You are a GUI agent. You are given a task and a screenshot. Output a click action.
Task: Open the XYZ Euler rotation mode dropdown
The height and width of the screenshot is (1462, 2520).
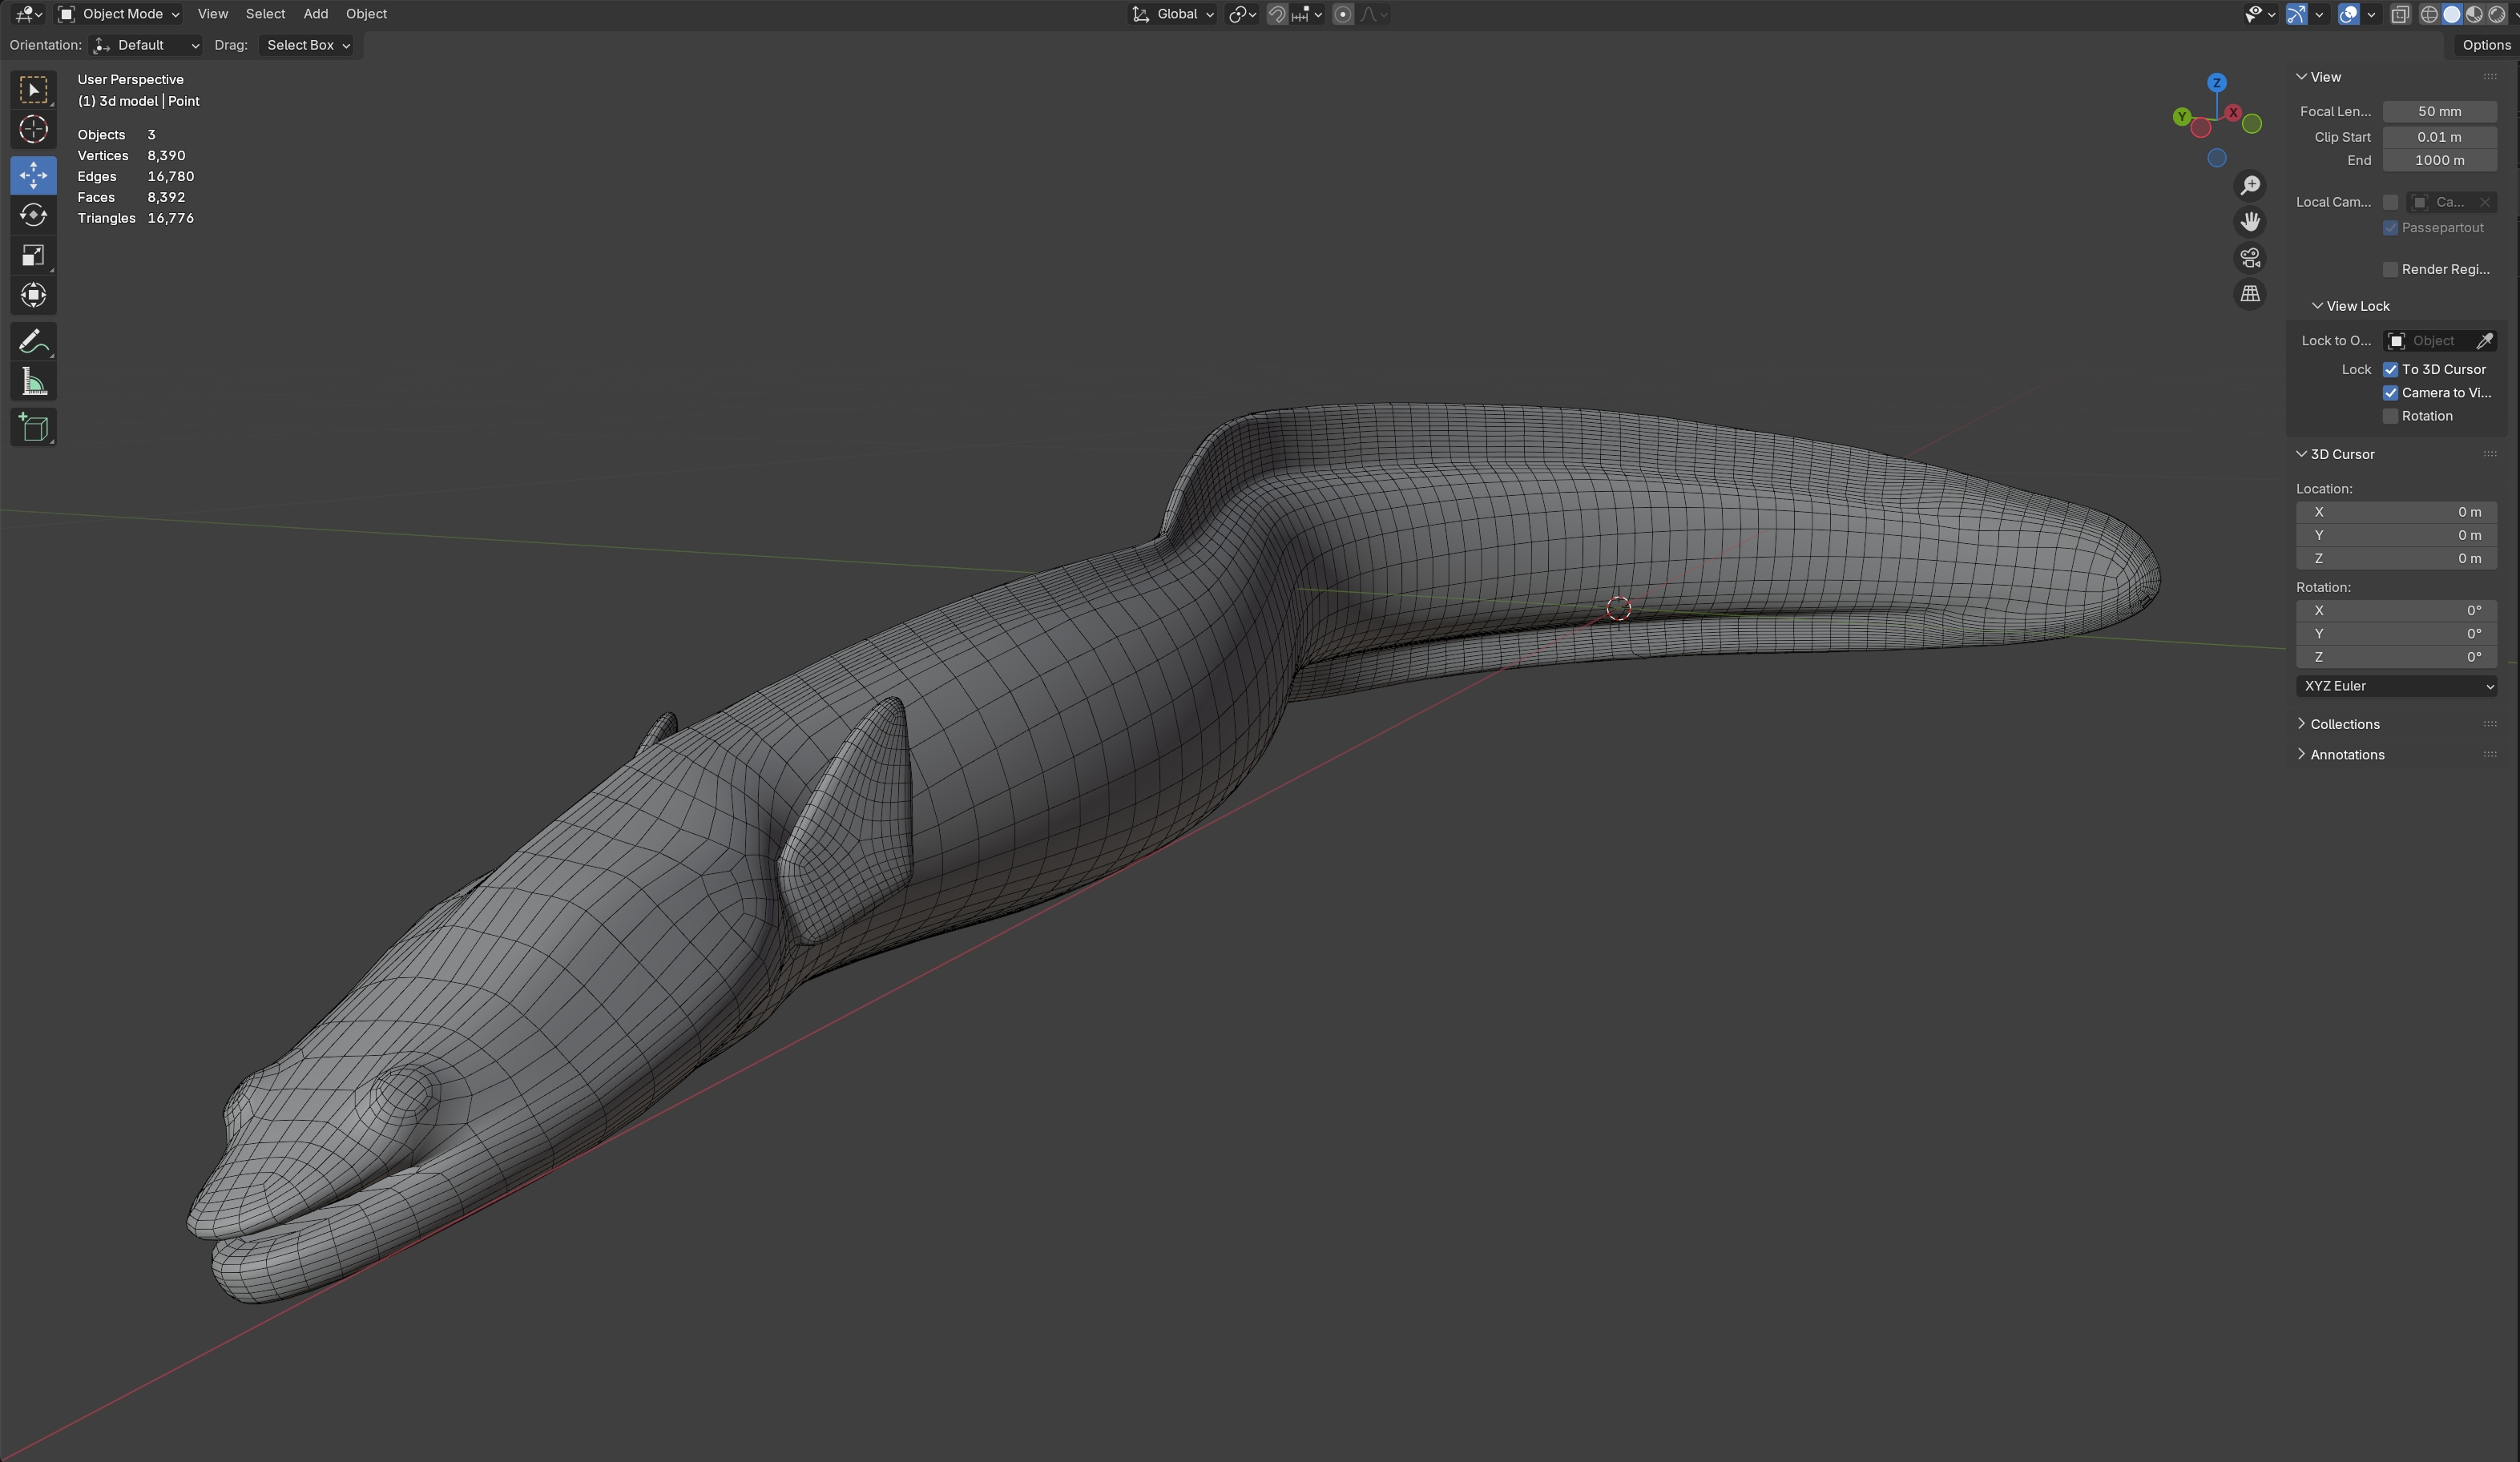point(2396,686)
